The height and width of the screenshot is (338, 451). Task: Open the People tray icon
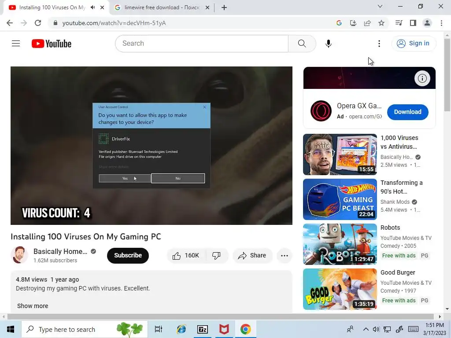[350, 329]
